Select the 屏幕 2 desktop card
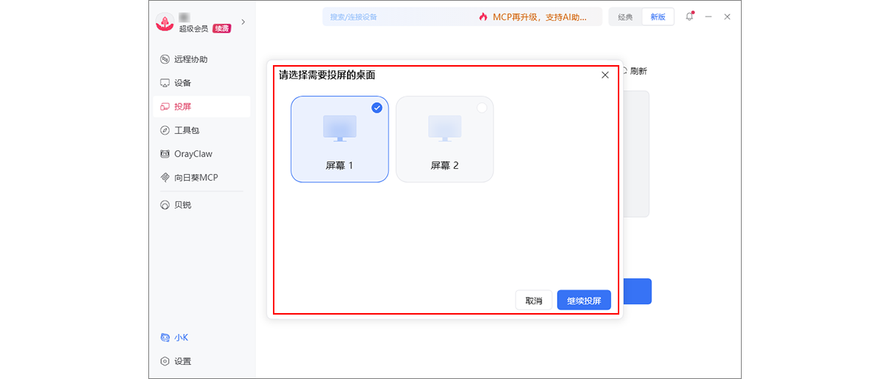 click(x=445, y=139)
